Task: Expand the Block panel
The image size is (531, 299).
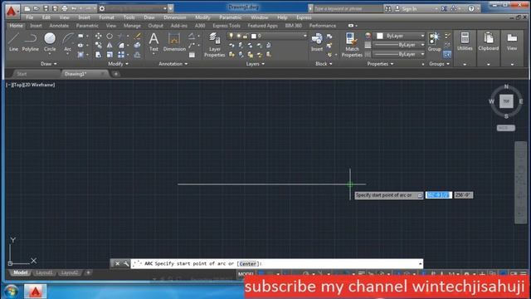Action: pyautogui.click(x=324, y=64)
